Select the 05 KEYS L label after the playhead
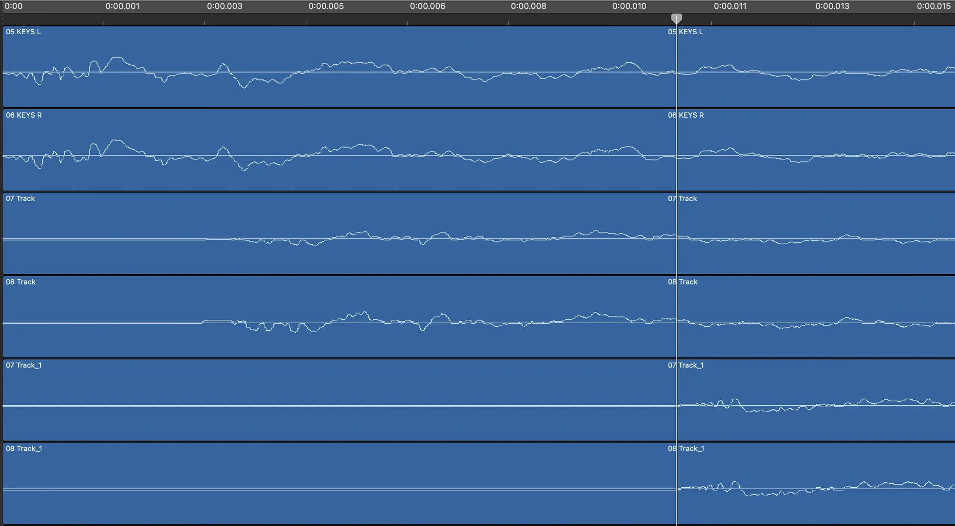The image size is (955, 526). tap(685, 32)
